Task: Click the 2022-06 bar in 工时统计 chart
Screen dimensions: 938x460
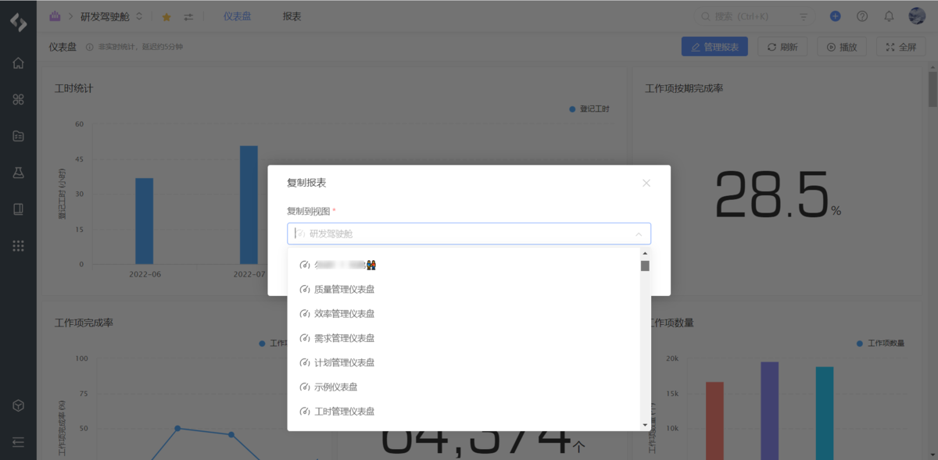Action: (145, 221)
